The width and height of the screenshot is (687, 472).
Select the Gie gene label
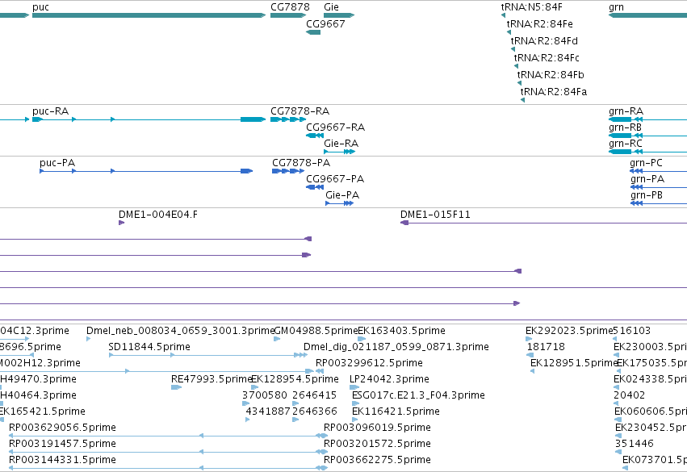click(331, 7)
